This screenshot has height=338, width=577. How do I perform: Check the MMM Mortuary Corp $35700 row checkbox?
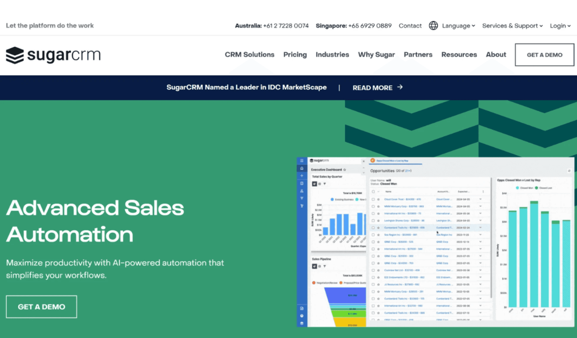[373, 207]
